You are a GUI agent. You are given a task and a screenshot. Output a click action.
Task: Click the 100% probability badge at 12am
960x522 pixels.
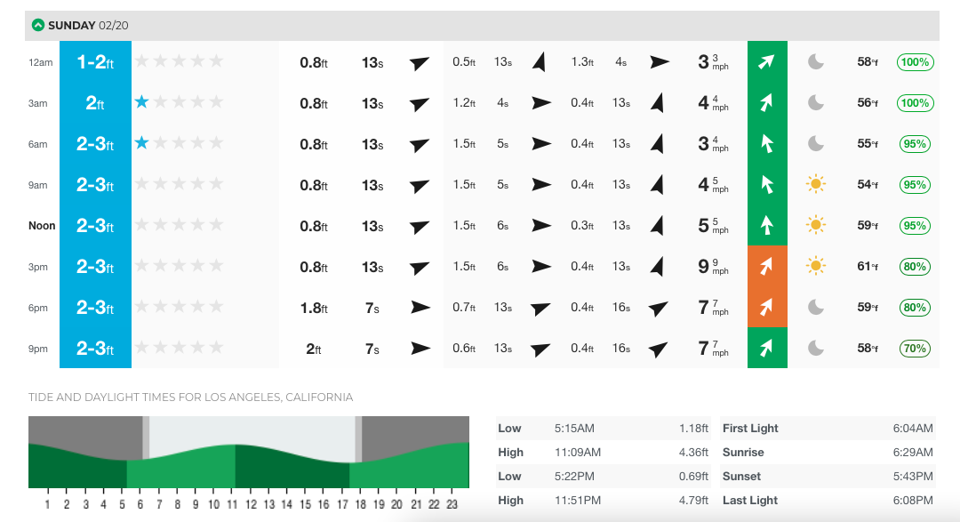click(x=916, y=62)
